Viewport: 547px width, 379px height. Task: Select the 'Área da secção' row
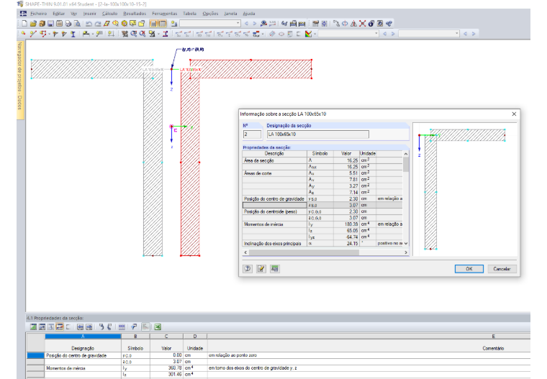tap(322, 160)
